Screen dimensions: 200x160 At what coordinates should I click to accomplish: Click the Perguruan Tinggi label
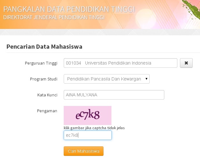point(41,63)
